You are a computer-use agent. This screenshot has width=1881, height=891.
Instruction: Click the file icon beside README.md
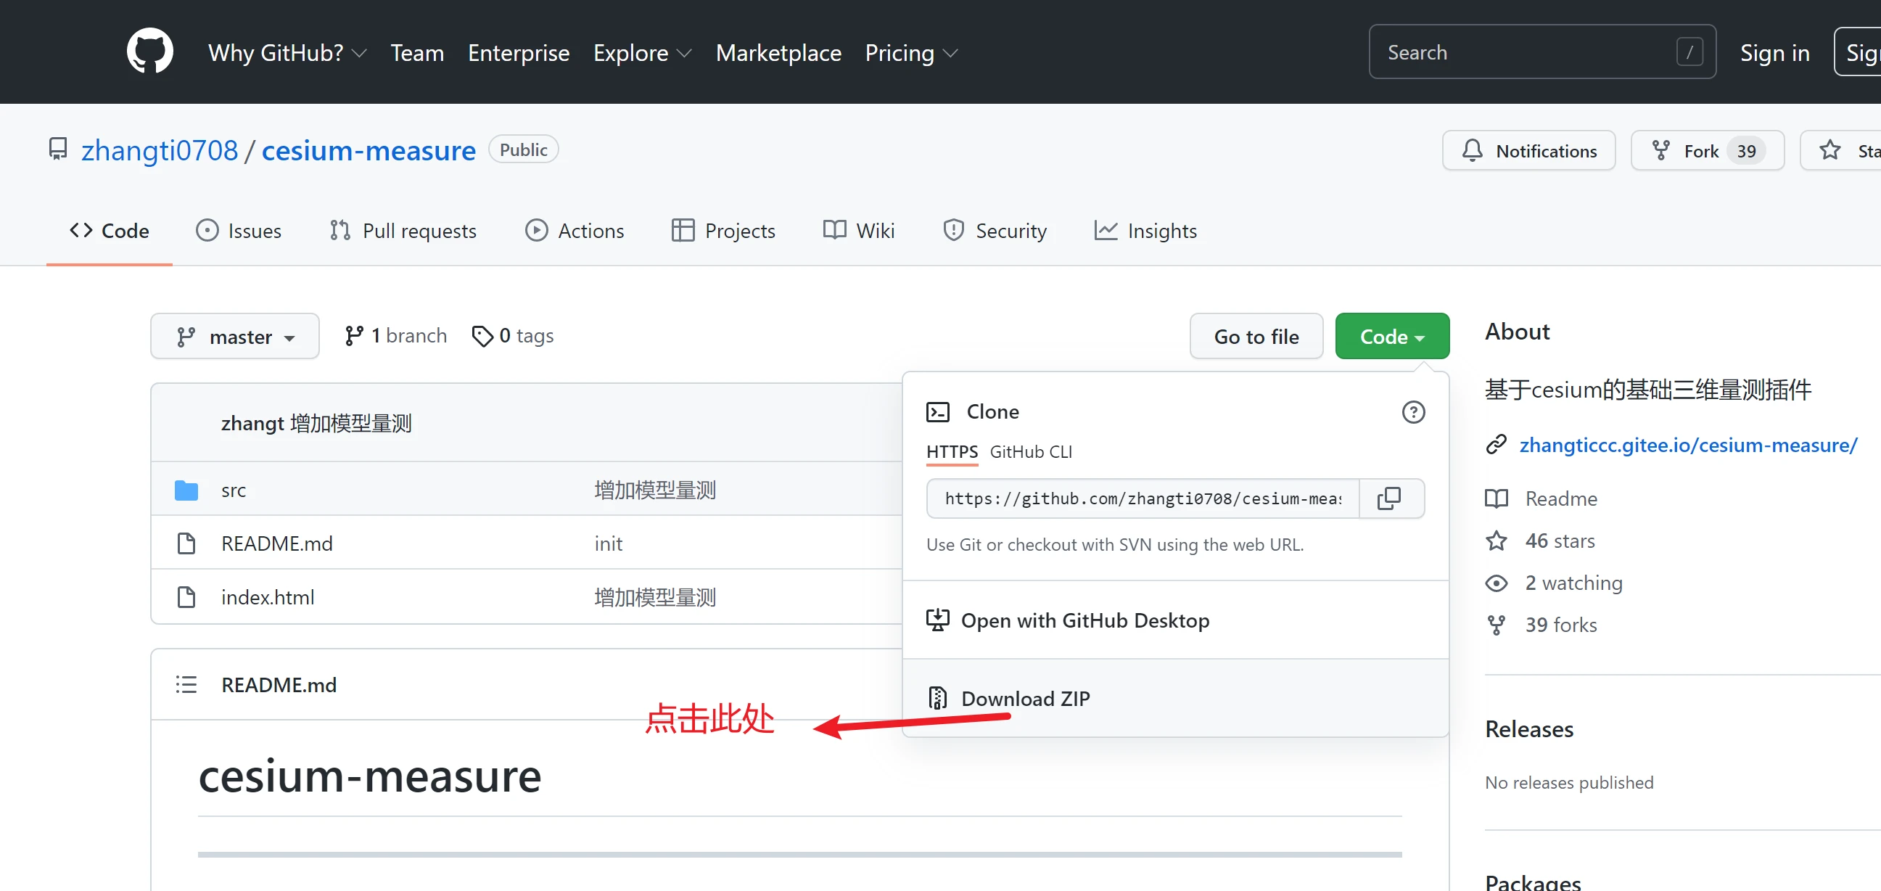(186, 543)
